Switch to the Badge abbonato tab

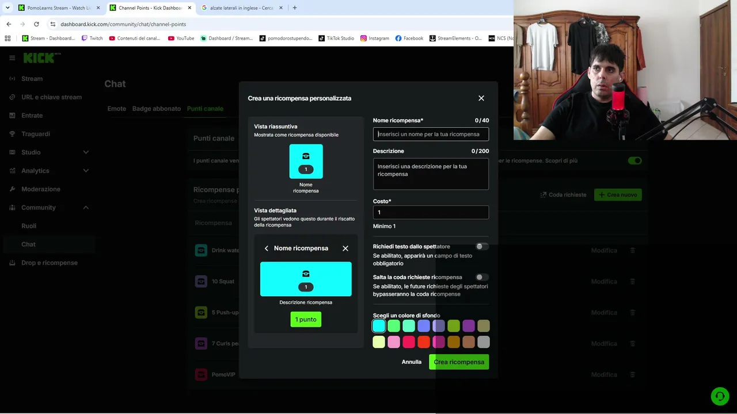coord(157,109)
